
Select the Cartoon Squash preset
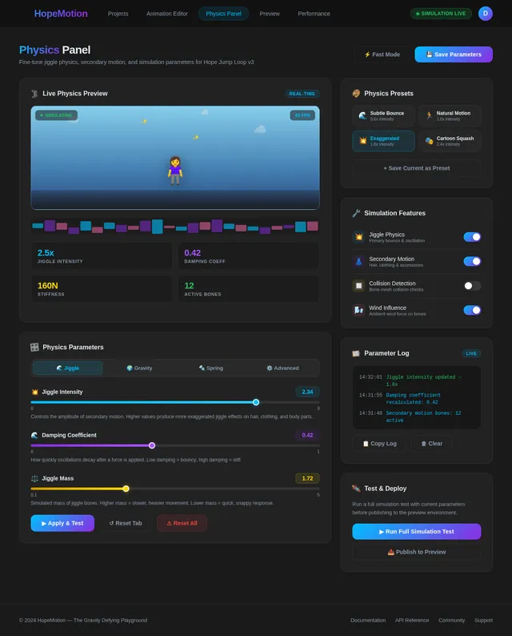tap(450, 141)
